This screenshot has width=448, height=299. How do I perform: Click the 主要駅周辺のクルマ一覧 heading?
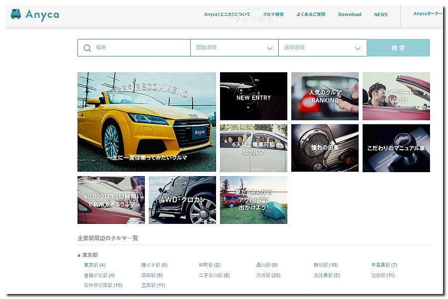click(x=108, y=238)
